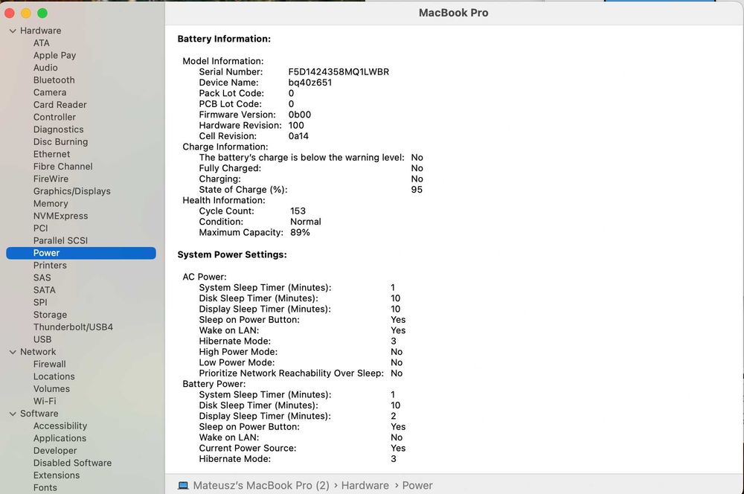Open NVMExpress entry
The image size is (744, 494).
coord(61,216)
